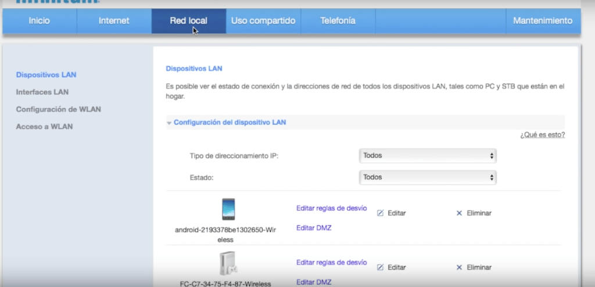Open the Uso compartido tab

[x=263, y=21]
